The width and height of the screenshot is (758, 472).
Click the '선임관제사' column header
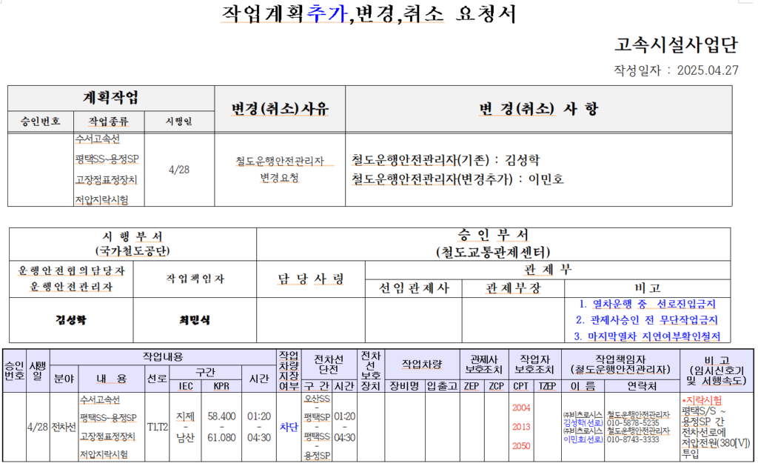tap(414, 288)
